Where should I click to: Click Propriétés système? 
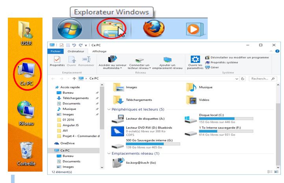[x=222, y=62]
